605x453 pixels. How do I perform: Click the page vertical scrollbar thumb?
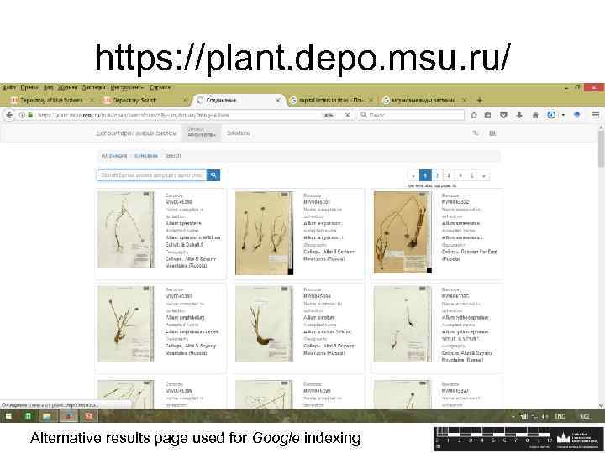[x=601, y=148]
